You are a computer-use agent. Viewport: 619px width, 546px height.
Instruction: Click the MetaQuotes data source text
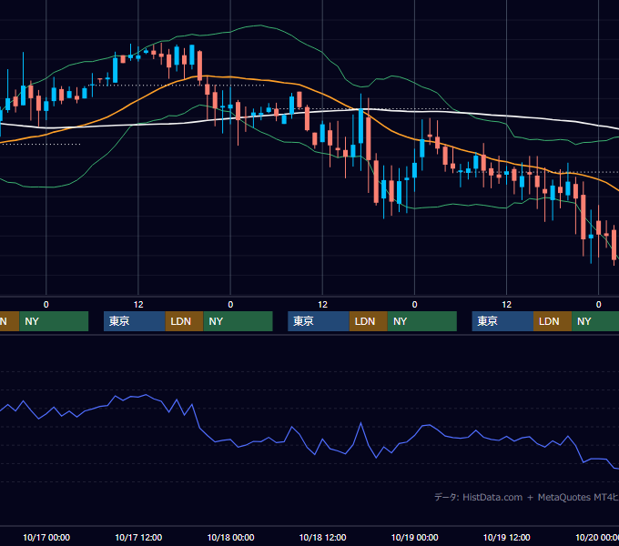578,497
